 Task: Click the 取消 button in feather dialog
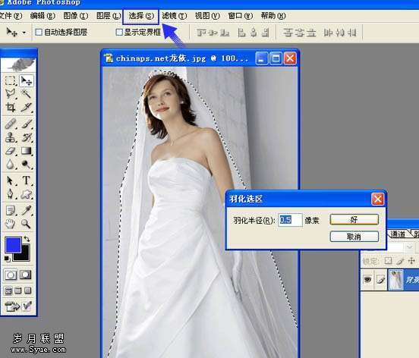pyautogui.click(x=354, y=237)
